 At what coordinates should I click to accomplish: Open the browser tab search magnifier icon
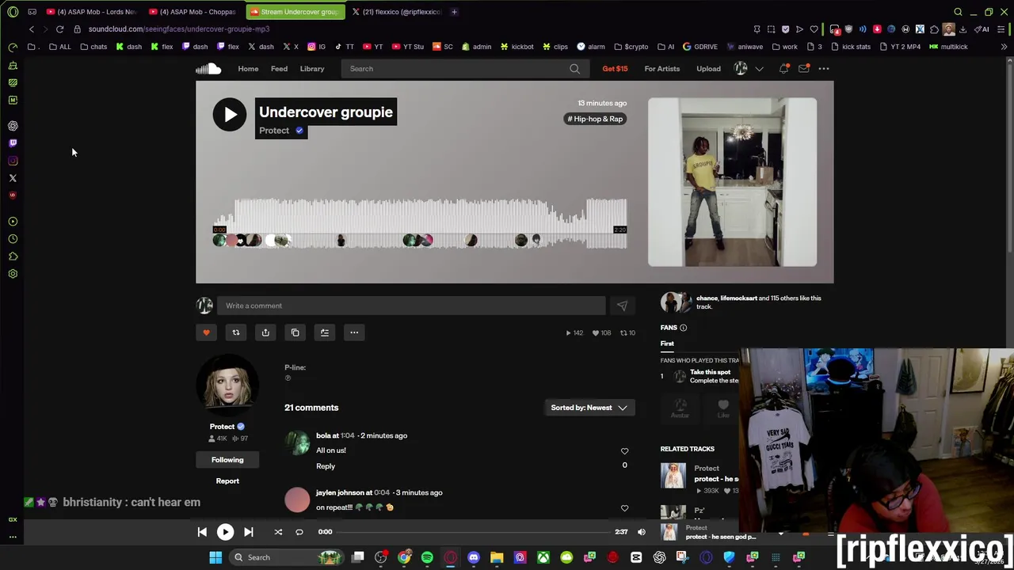(x=958, y=12)
